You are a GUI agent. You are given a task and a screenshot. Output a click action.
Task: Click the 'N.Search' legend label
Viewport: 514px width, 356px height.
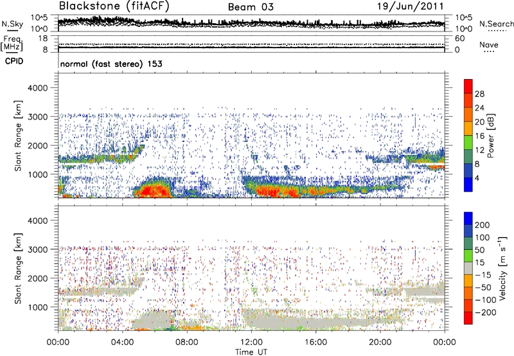496,24
